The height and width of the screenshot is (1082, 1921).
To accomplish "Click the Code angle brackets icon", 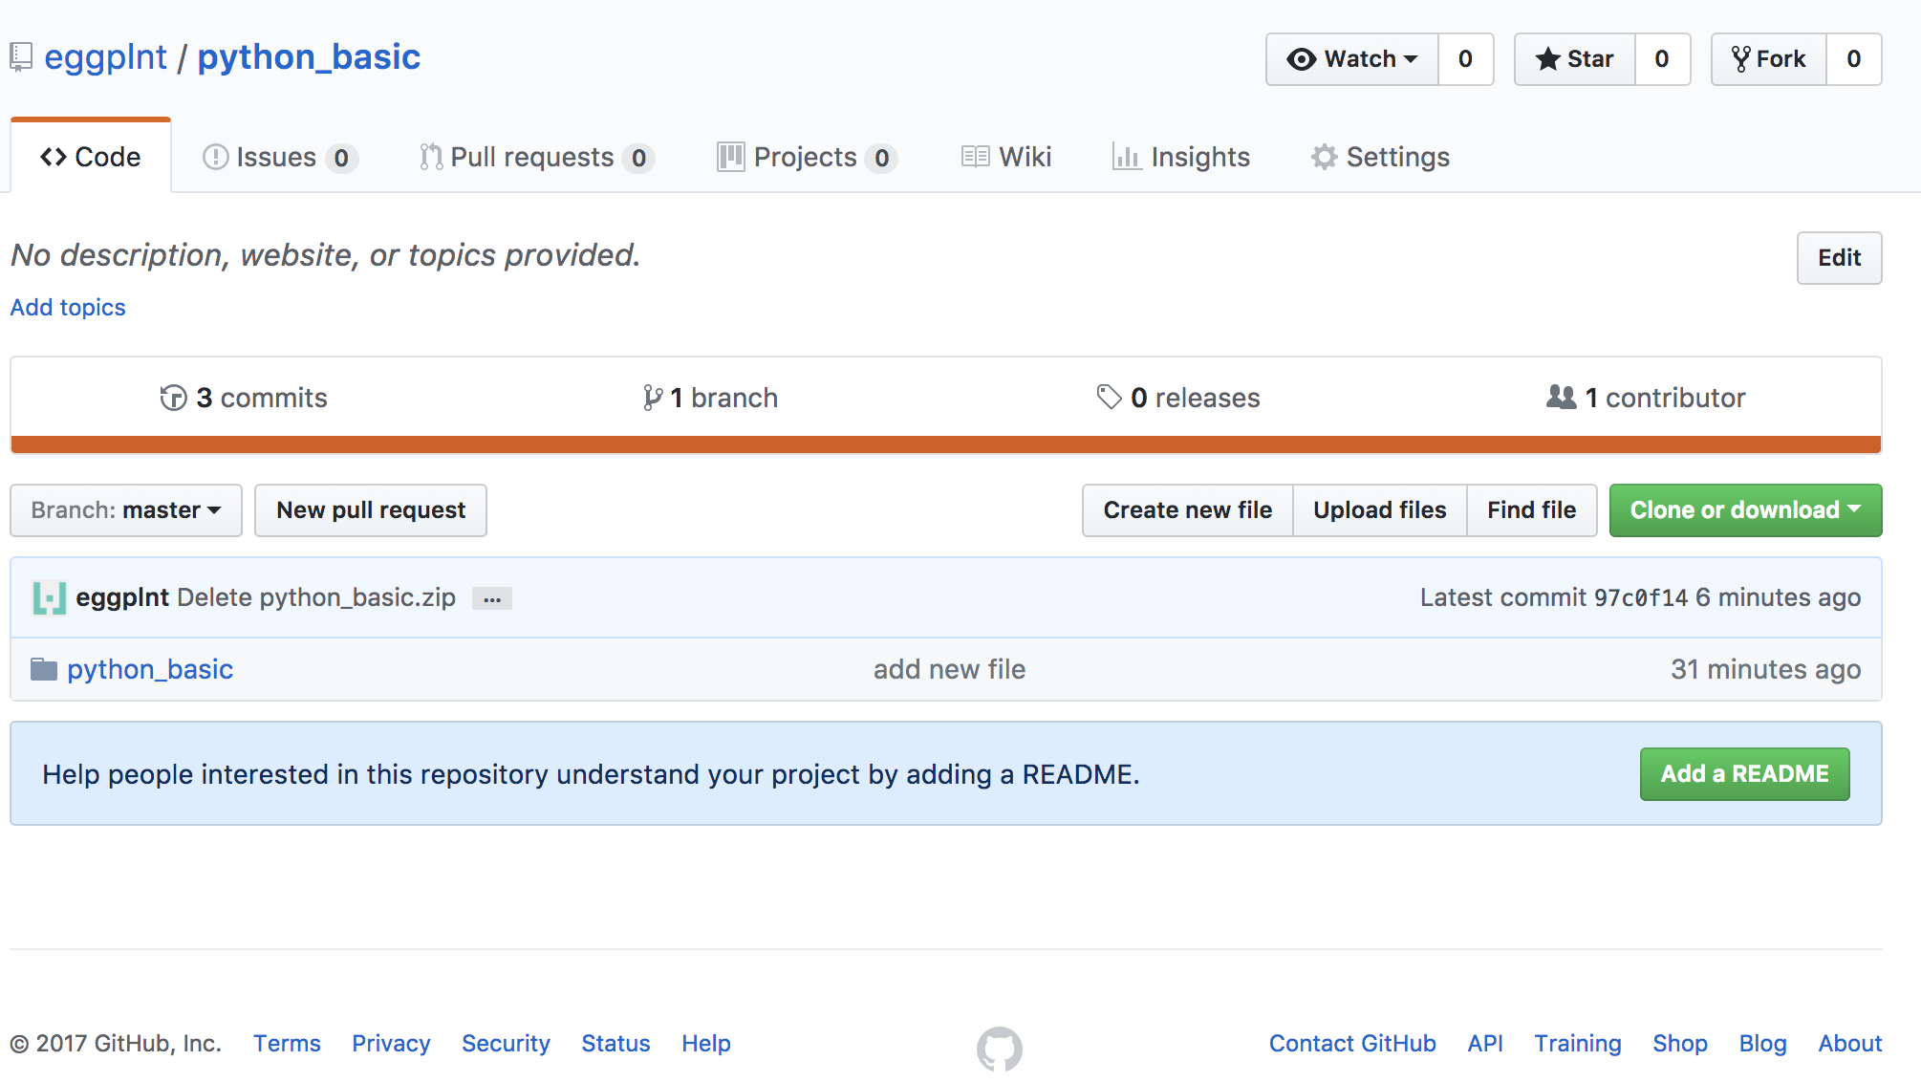I will (x=54, y=157).
